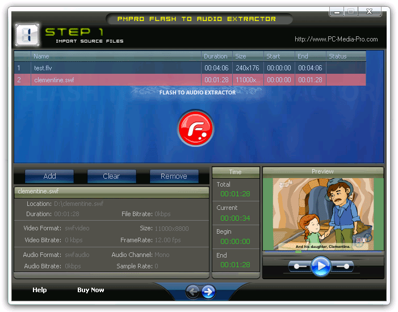Click End time 00:01:28 in clementine row
Screen dimensions: 398x312
tap(310, 80)
